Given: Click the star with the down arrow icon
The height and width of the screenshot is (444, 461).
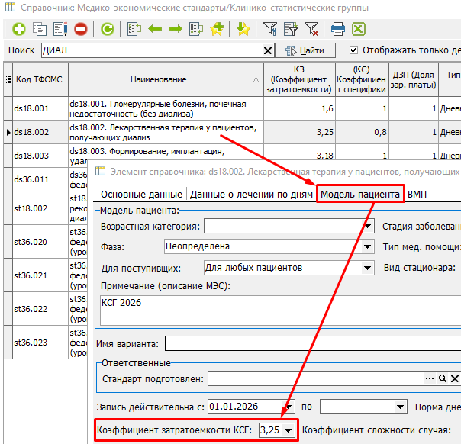Looking at the screenshot, I should tap(243, 29).
